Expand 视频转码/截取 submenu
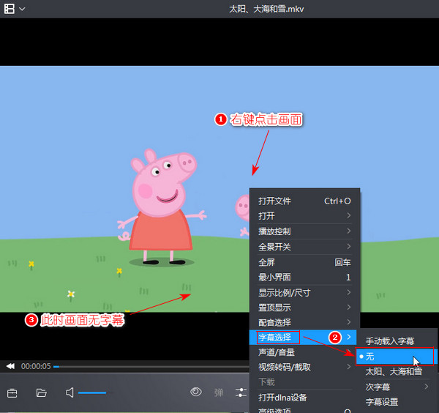 pyautogui.click(x=303, y=367)
